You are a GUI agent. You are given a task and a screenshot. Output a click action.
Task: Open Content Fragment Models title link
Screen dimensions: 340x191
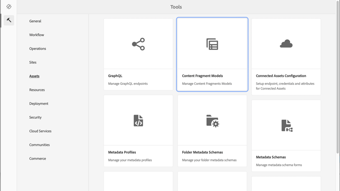click(x=202, y=76)
